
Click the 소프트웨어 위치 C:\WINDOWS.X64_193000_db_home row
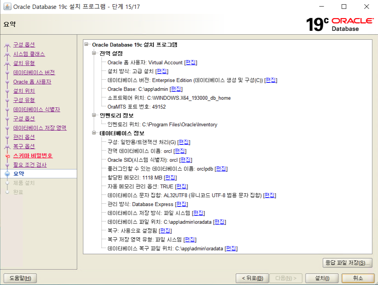(x=169, y=98)
